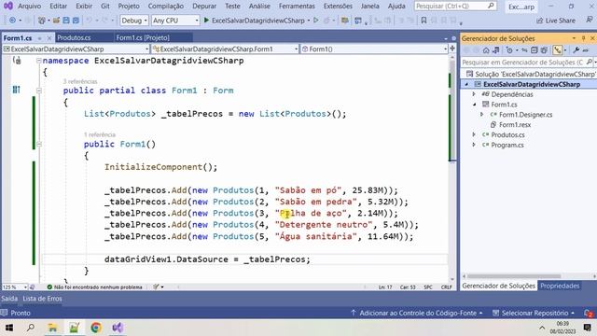Click notifications bell icon in status bar
The width and height of the screenshot is (597, 336).
click(x=589, y=314)
